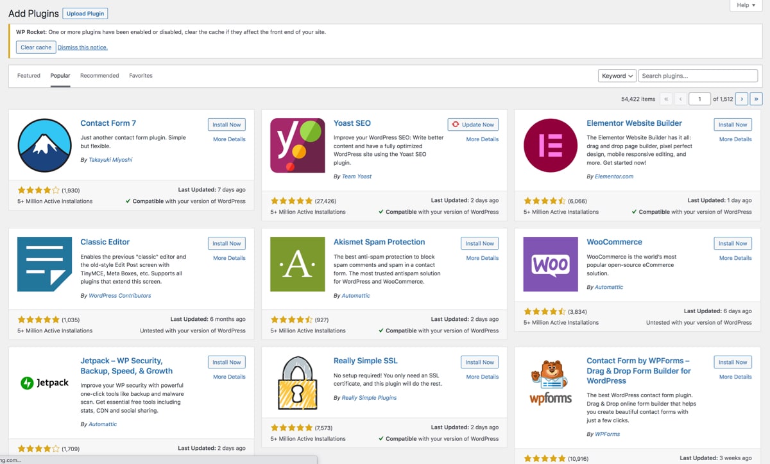Open author link Really Simple Plugins

pos(369,398)
